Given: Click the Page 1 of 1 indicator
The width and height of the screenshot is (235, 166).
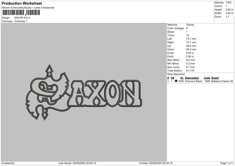Looking at the screenshot, I should point(227,163).
